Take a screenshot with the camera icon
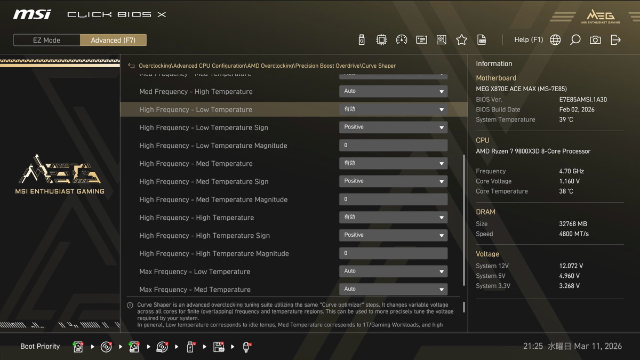 pyautogui.click(x=595, y=40)
